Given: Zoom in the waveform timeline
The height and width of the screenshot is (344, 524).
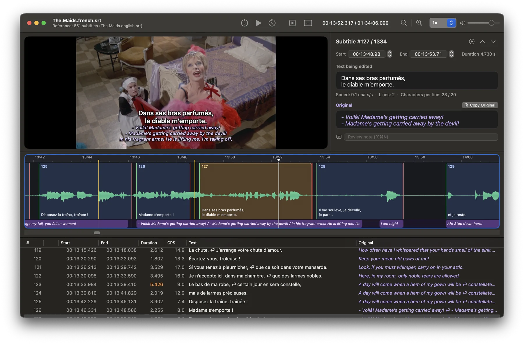Looking at the screenshot, I should pyautogui.click(x=419, y=23).
